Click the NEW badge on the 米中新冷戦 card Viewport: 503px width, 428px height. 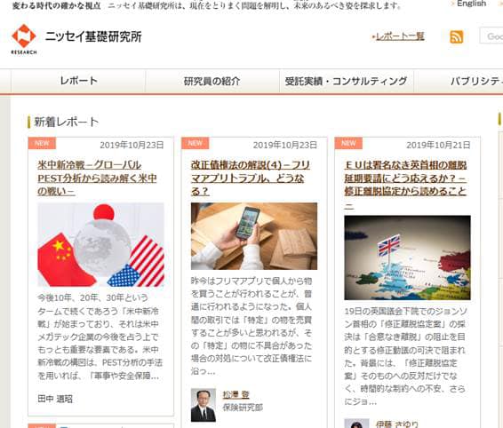click(42, 143)
